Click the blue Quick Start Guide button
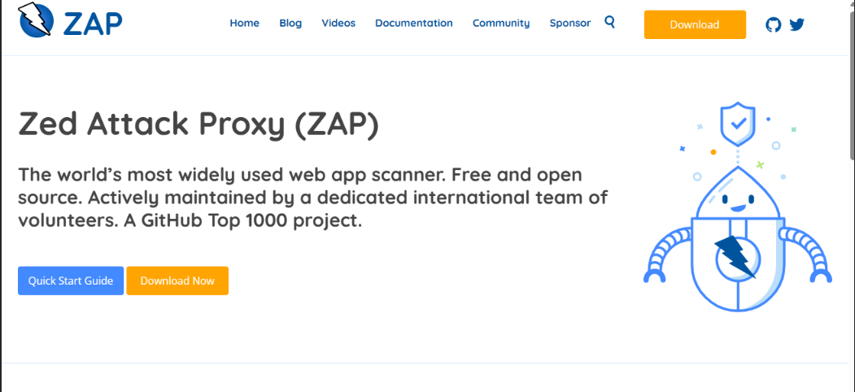Screen dimensions: 855x392 (71, 281)
